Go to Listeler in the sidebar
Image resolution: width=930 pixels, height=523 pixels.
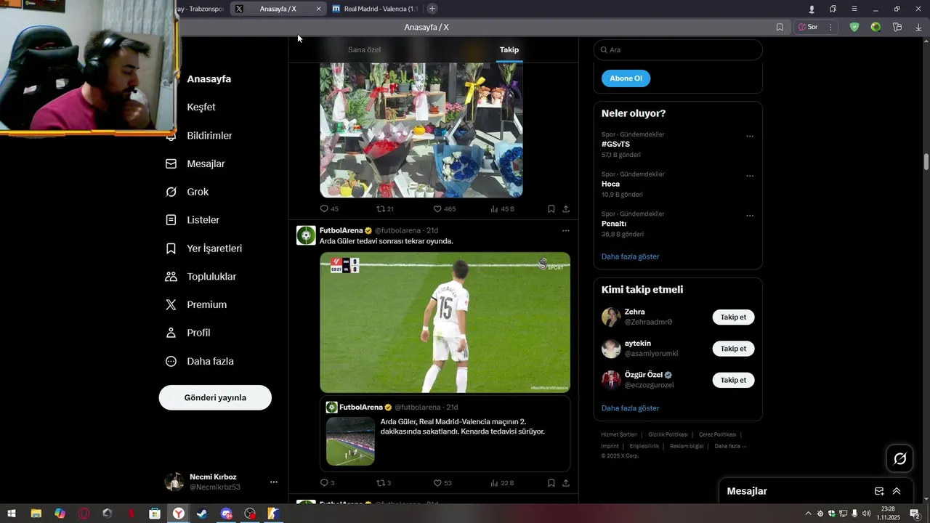[193, 220]
